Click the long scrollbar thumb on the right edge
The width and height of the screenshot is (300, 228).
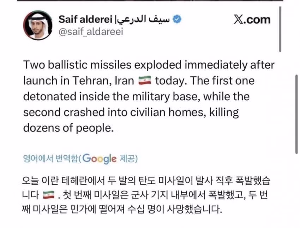tap(297, 113)
